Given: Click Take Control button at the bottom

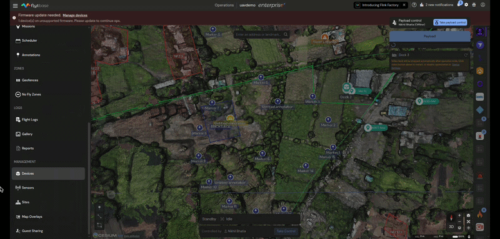Looking at the screenshot, I should point(286,231).
